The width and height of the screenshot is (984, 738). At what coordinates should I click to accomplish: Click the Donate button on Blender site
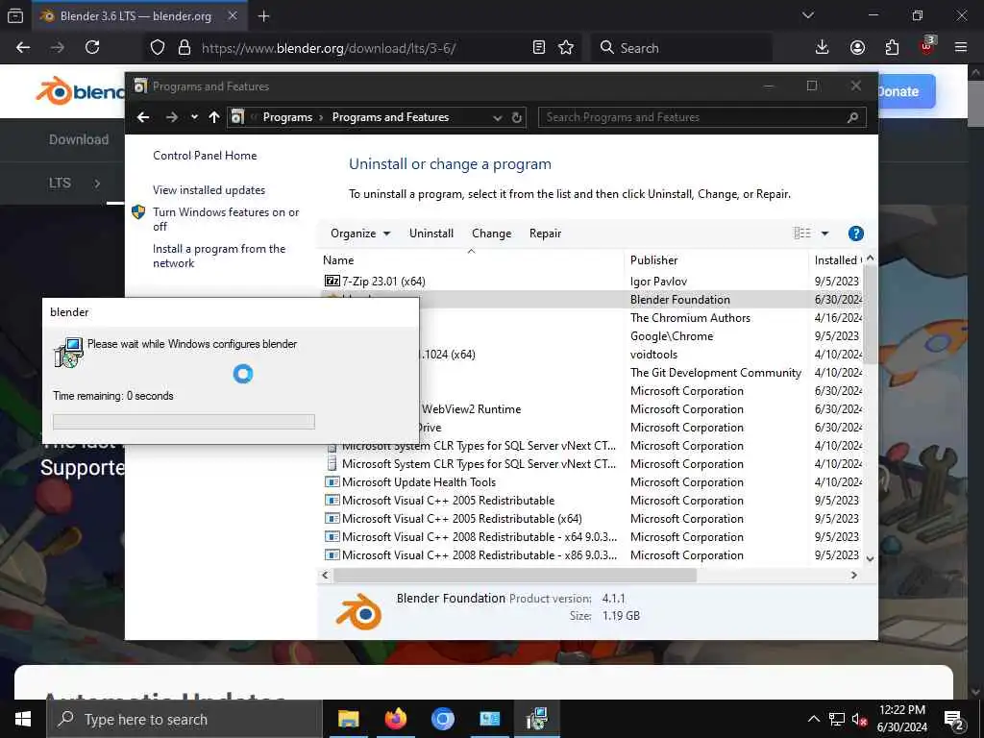(x=906, y=91)
